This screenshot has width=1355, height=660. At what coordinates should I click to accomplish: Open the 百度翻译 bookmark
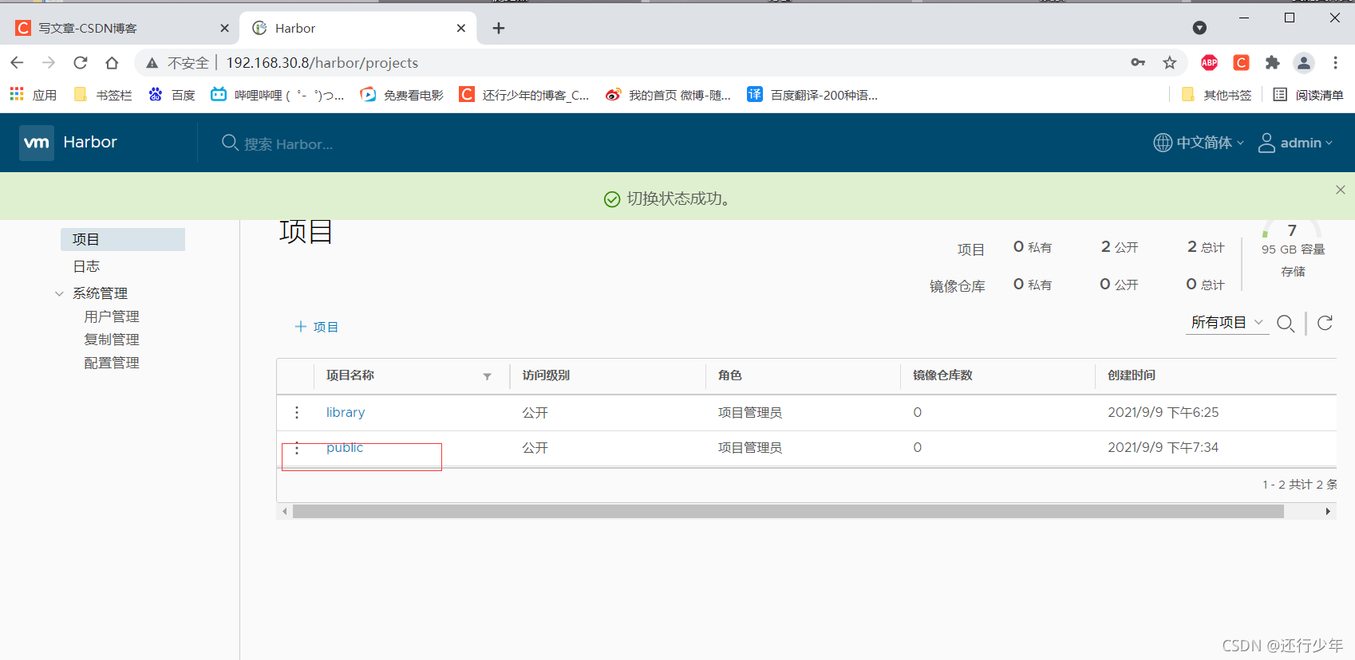pos(812,95)
